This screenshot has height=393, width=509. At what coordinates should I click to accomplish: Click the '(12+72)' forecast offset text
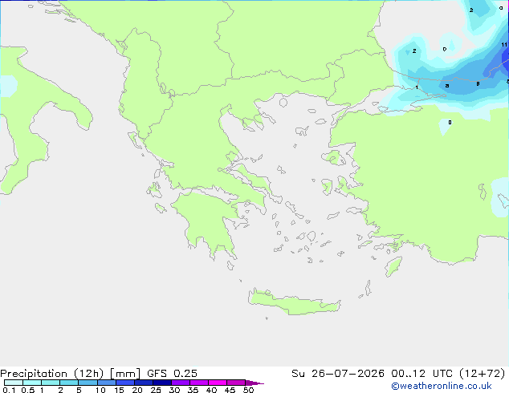(x=483, y=374)
